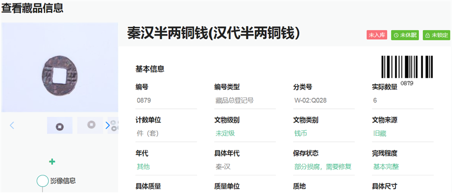
Task: Open the 文物级别 未定级 dropdown
Action: click(x=245, y=133)
